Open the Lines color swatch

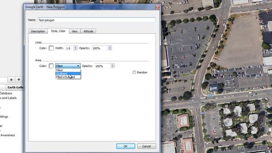coord(51,48)
